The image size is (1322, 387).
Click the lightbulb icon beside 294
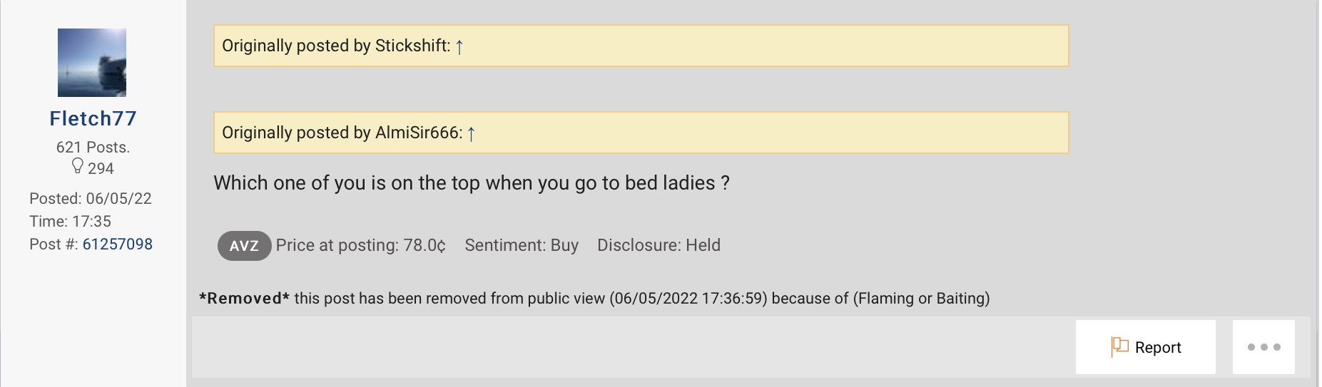(78, 166)
